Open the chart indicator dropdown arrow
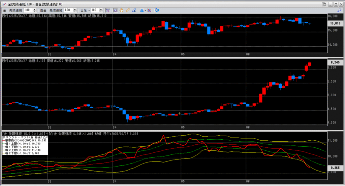Image resolution: width=345 pixels, height=186 pixels. (145, 10)
